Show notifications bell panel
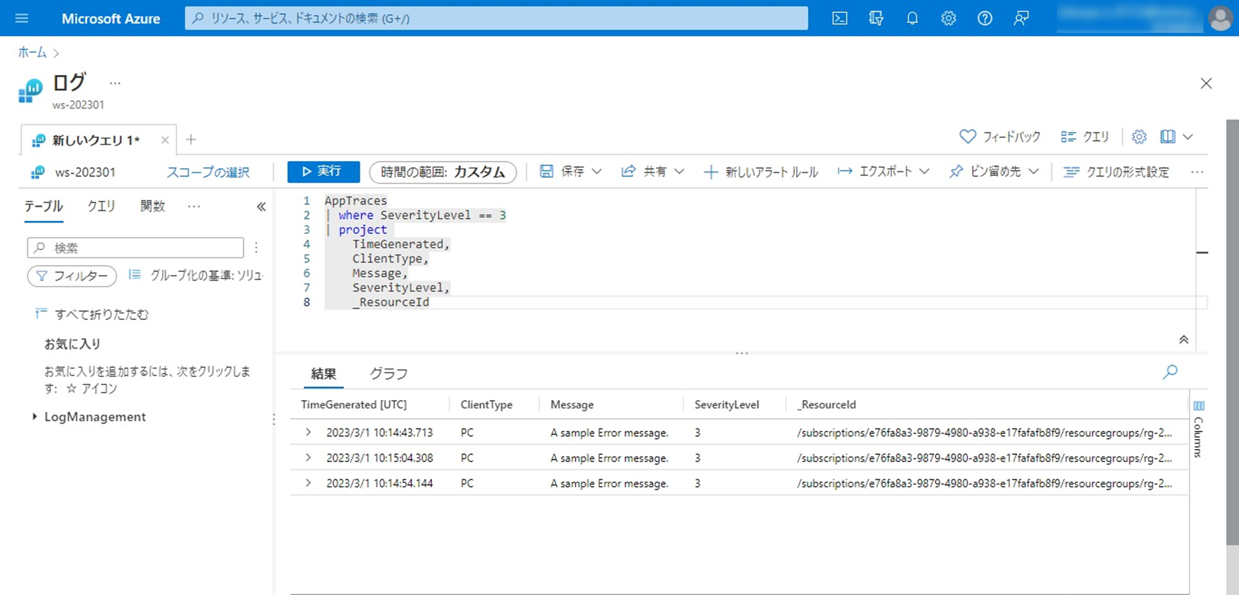The width and height of the screenshot is (1239, 595). 912,19
